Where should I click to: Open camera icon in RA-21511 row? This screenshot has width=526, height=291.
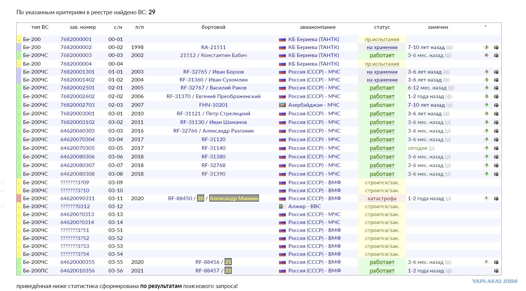496,47
